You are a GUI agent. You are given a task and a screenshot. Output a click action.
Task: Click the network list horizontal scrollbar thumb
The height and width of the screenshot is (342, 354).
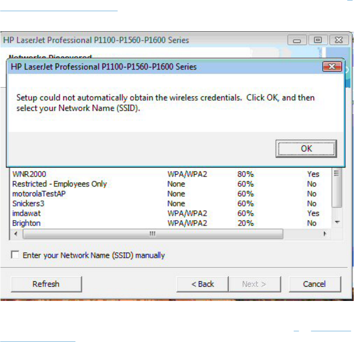click(153, 234)
